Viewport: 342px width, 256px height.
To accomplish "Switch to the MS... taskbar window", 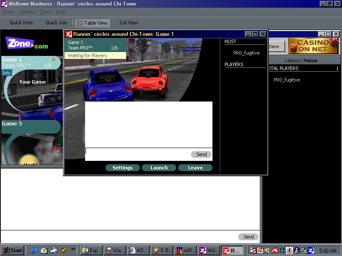I will pos(139,250).
